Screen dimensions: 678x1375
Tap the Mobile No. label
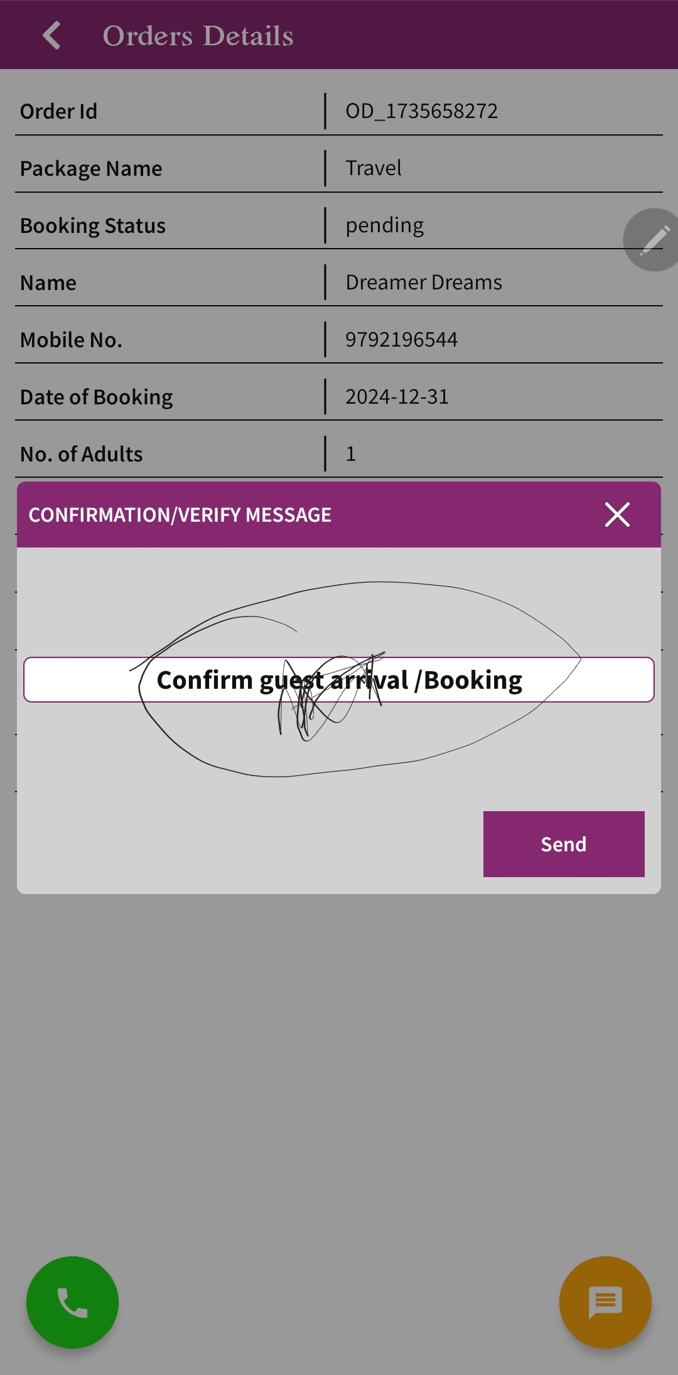point(71,340)
